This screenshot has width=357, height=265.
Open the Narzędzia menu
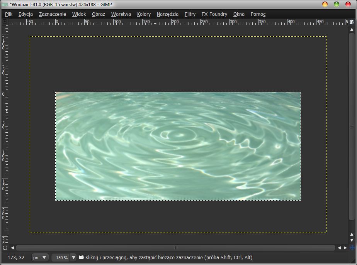click(167, 14)
